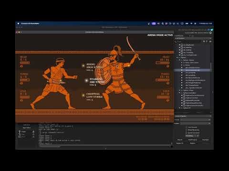
Task: Click the Find field in Search & Replace
Action: 195,120
